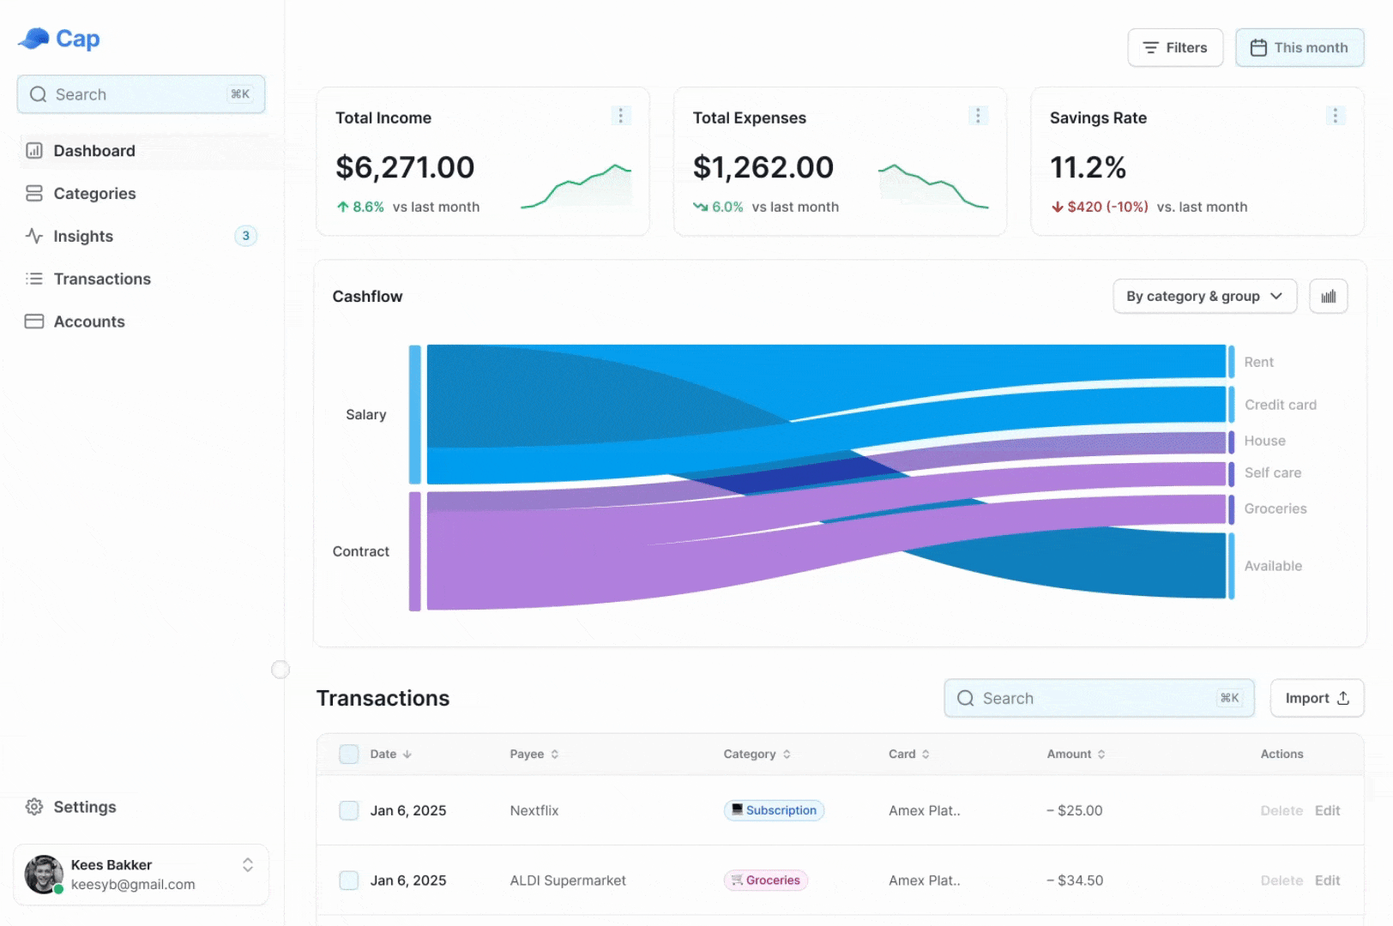Click the Transactions Search field

pos(1100,699)
